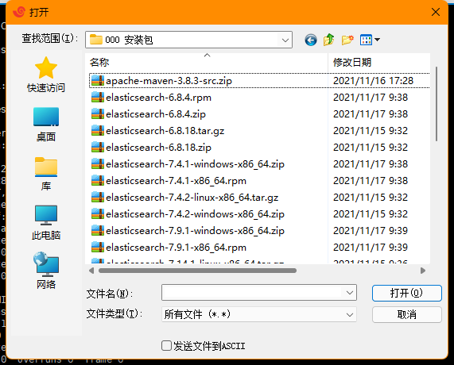Viewport: 454px width, 365px height.
Task: Click the archive icon of elasticsearch-6.8.18.zip
Action: tap(98, 147)
